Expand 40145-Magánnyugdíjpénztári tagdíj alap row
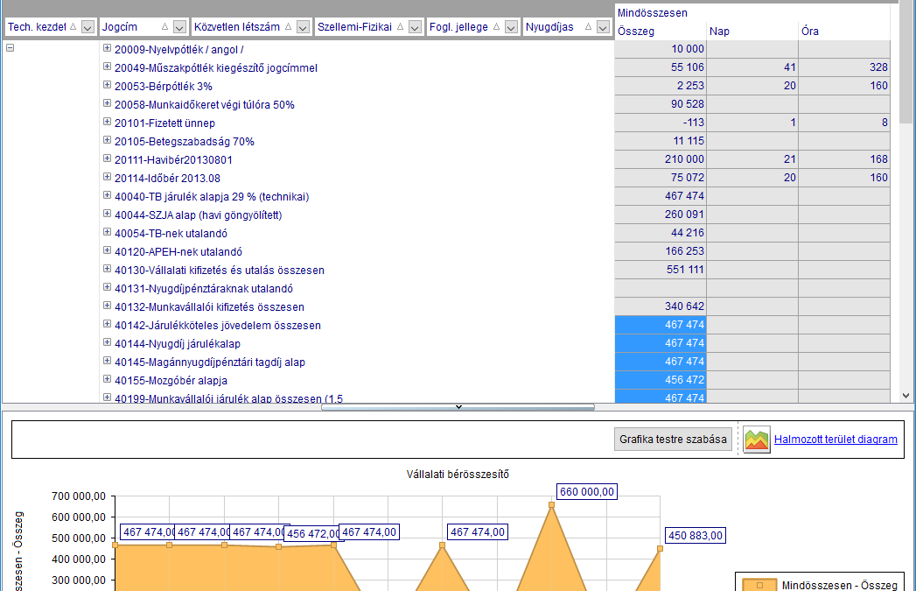This screenshot has width=916, height=591. [x=107, y=361]
